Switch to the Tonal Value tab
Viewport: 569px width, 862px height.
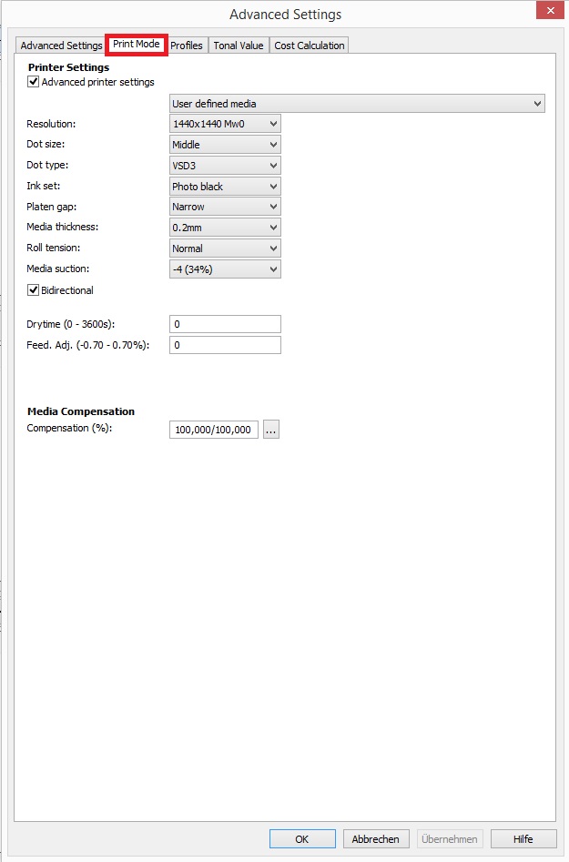click(x=239, y=46)
